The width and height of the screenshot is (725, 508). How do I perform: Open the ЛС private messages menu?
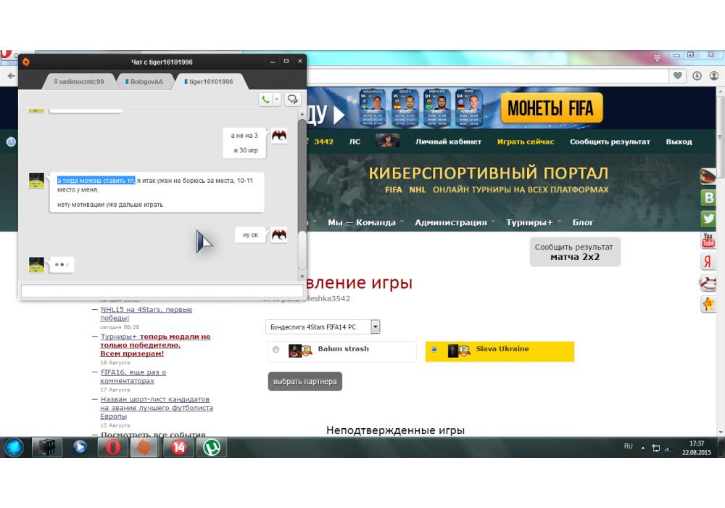[x=355, y=142]
